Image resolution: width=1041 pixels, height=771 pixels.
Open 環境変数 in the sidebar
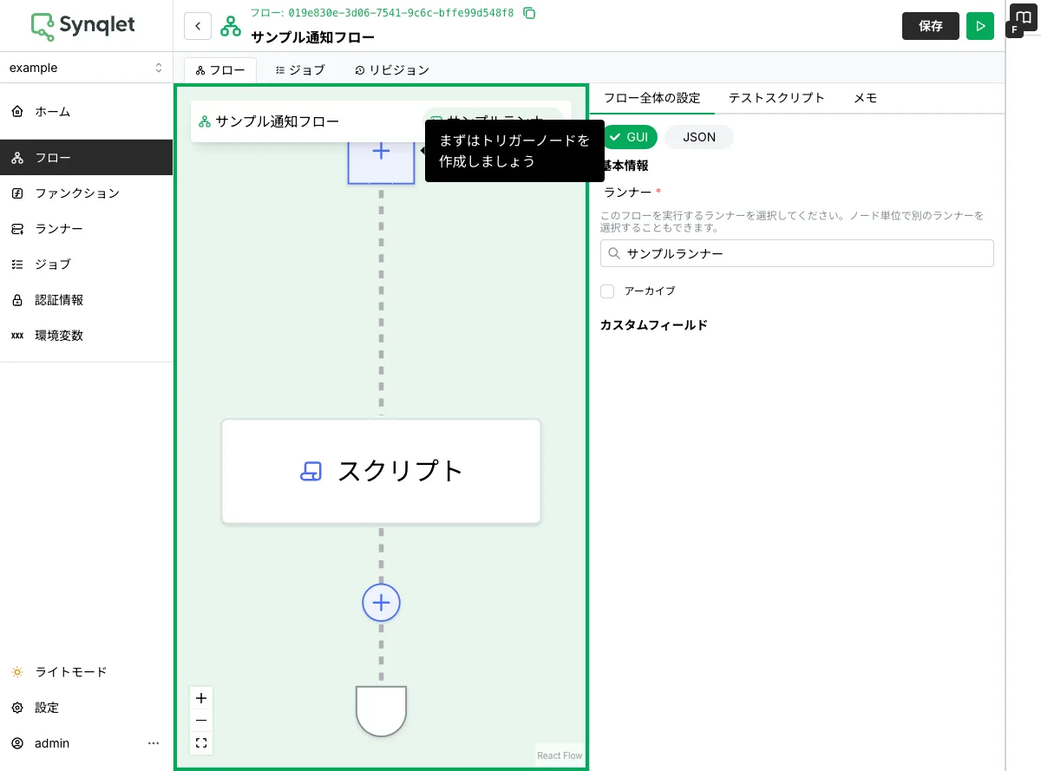(x=86, y=336)
